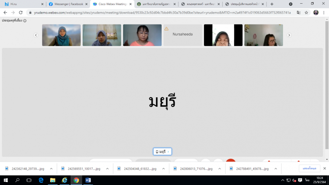Show previous participant thumbnails with left arrow
Viewport: 329px width, 185px height.
[36, 35]
